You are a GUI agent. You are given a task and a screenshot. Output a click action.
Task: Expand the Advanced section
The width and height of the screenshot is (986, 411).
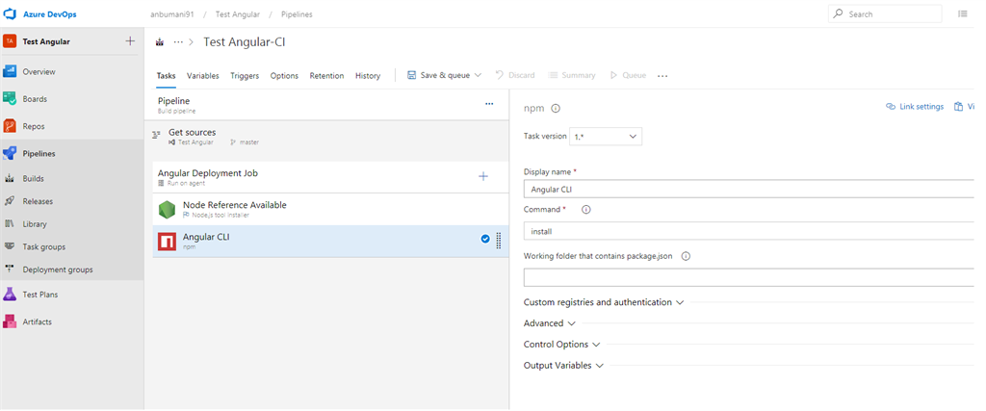coord(550,323)
